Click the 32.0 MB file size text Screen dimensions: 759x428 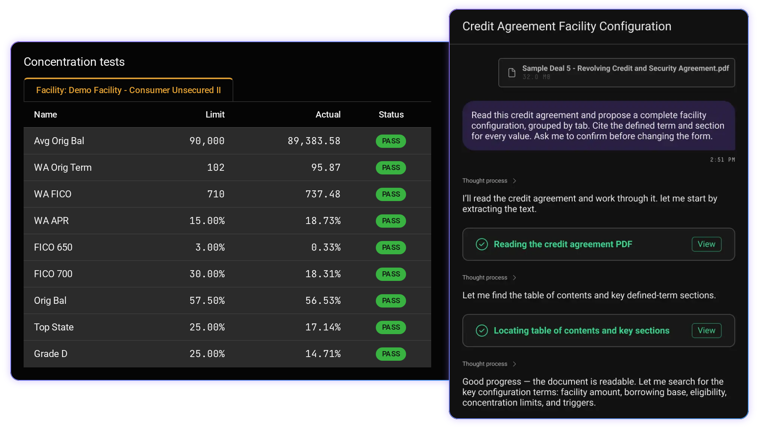(x=536, y=77)
